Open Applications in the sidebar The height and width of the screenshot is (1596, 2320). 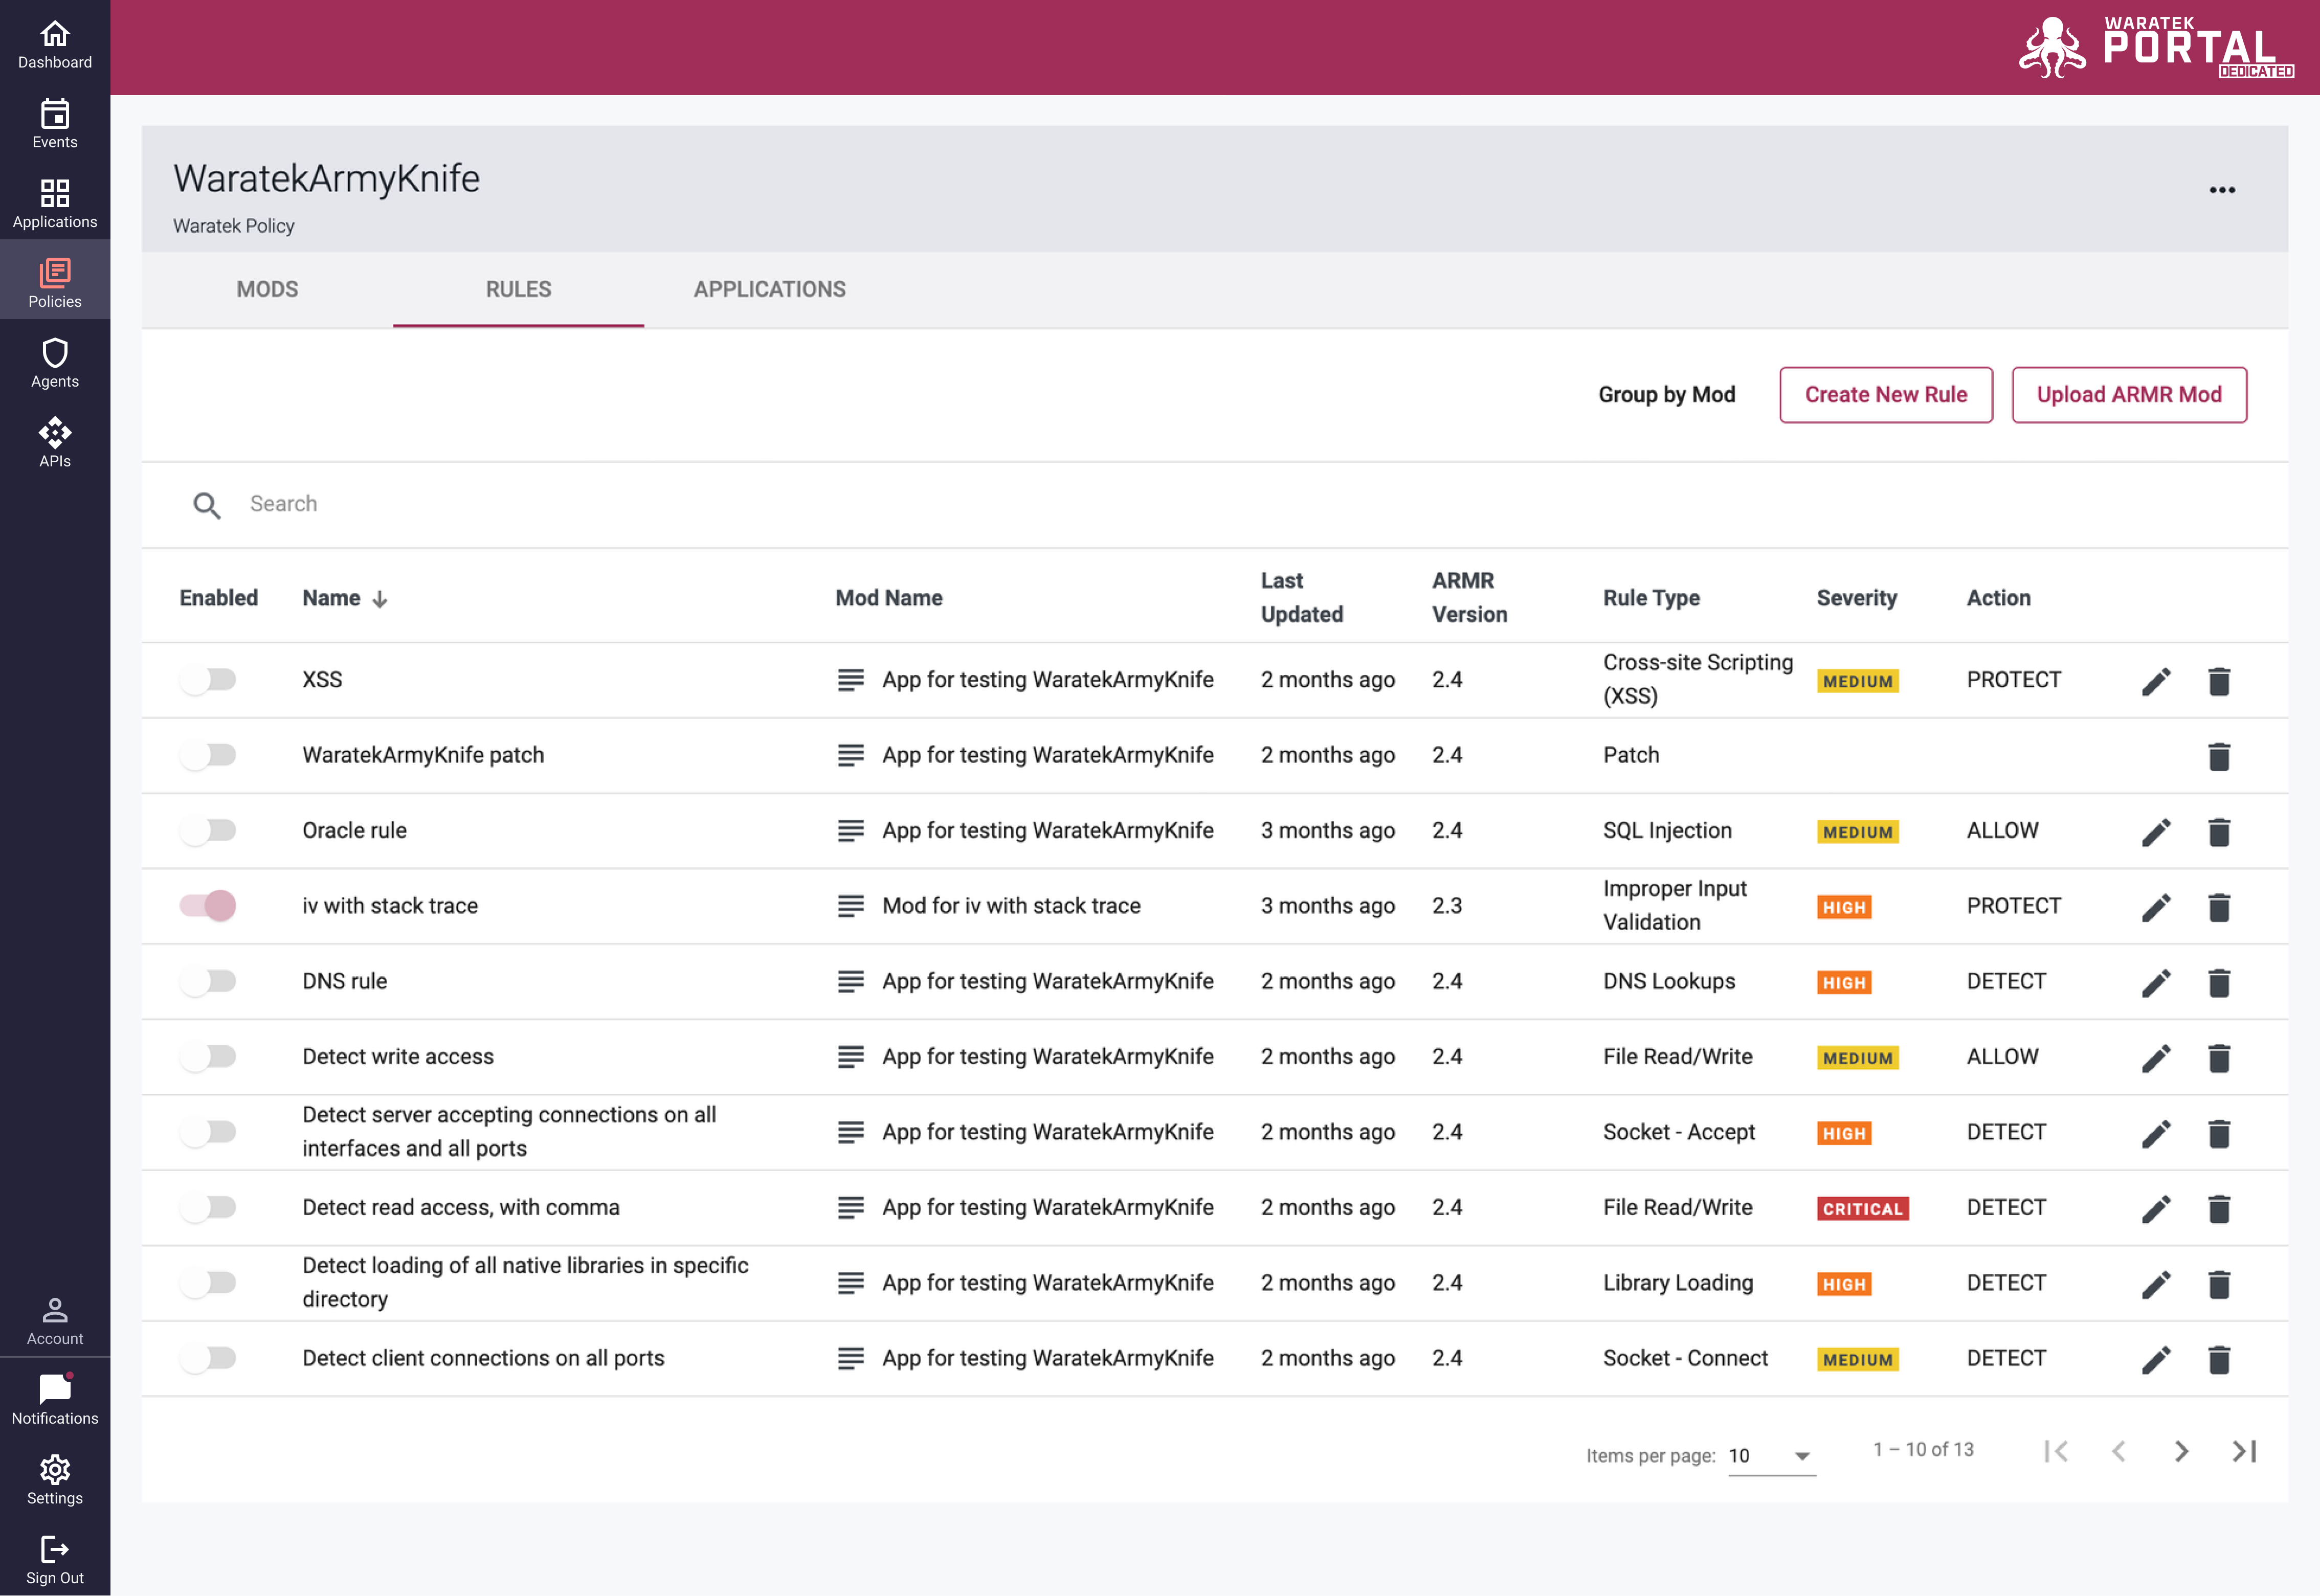point(55,205)
